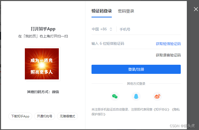Focus the 手机号 phone number field
Screen dimensions: 199x130
[150, 29]
